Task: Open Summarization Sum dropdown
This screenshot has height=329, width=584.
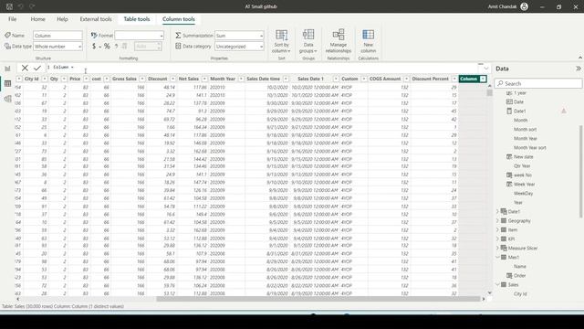Action: (x=239, y=36)
